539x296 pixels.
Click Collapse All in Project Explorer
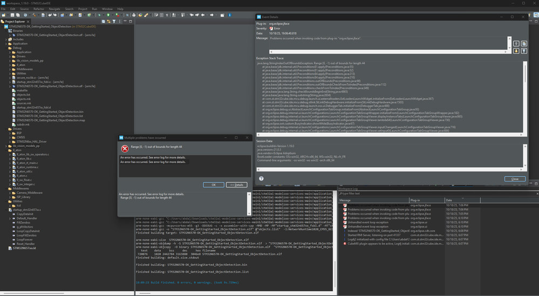[x=103, y=21]
